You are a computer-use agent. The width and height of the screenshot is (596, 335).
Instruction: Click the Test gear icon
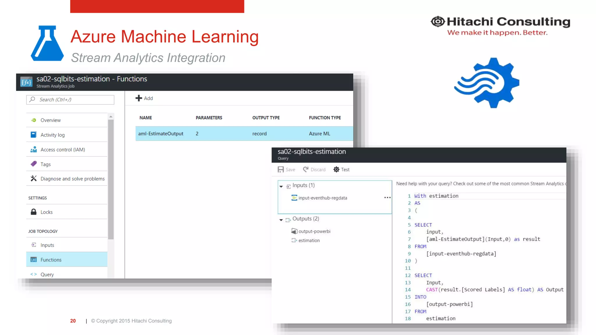tap(336, 169)
